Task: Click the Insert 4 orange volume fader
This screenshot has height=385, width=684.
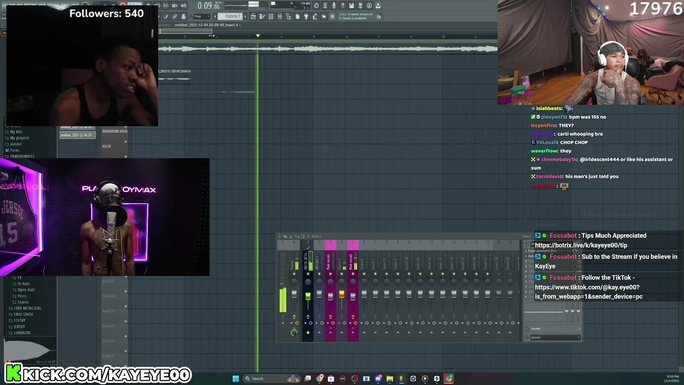Action: 341,294
